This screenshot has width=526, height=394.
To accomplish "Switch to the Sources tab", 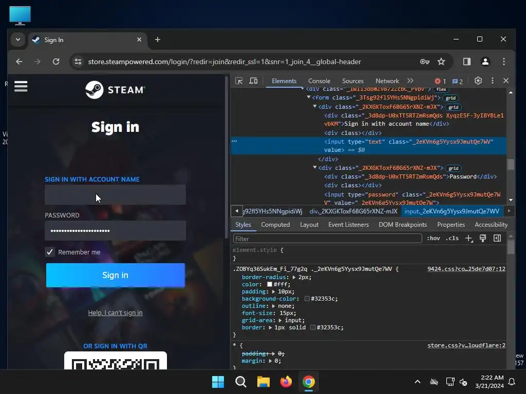I will [x=352, y=81].
